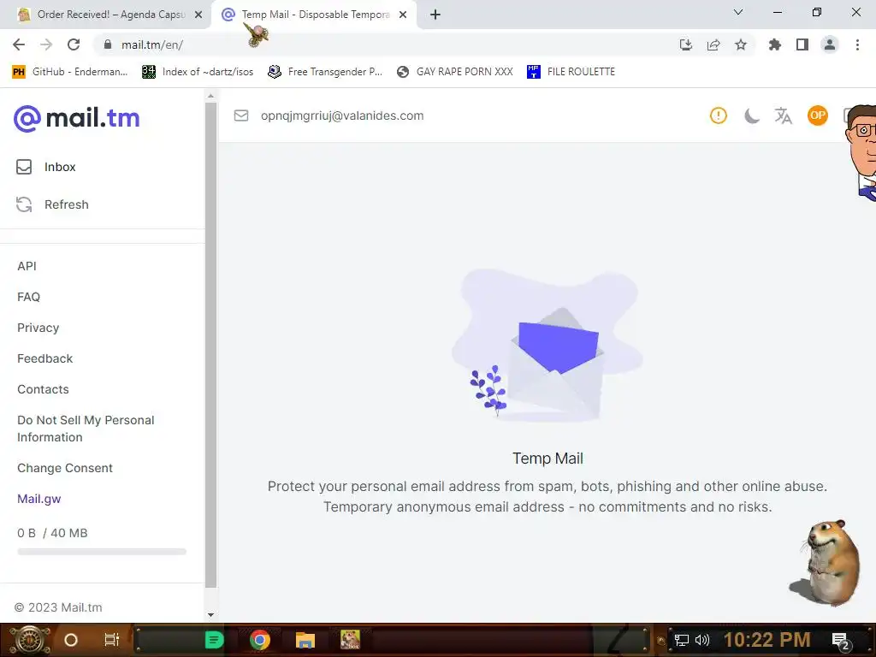The width and height of the screenshot is (876, 657).
Task: Click the sidebar scroll down arrow
Action: (210, 614)
